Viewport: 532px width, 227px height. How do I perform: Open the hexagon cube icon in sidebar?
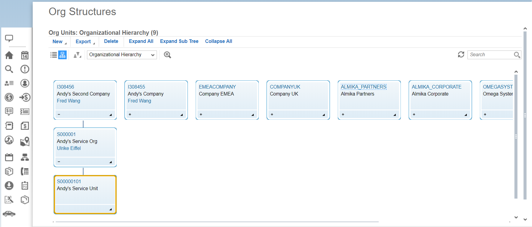(x=25, y=199)
